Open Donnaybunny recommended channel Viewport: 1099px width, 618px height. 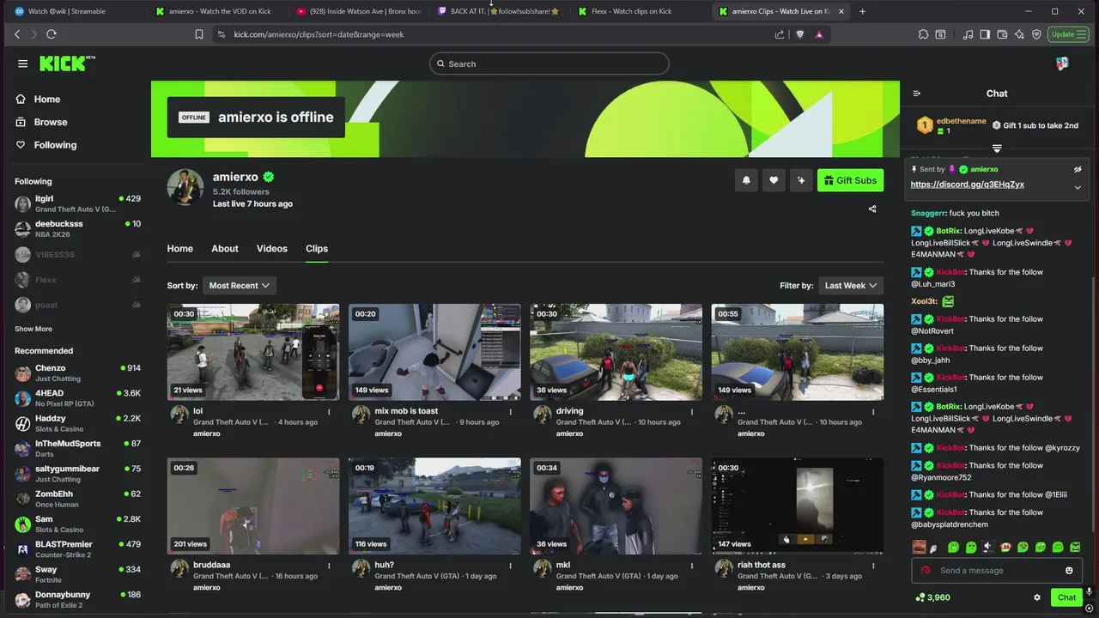point(77,599)
